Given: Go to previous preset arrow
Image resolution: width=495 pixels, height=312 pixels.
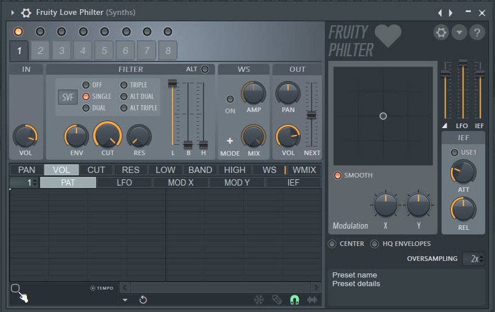Looking at the screenshot, I should (x=440, y=13).
